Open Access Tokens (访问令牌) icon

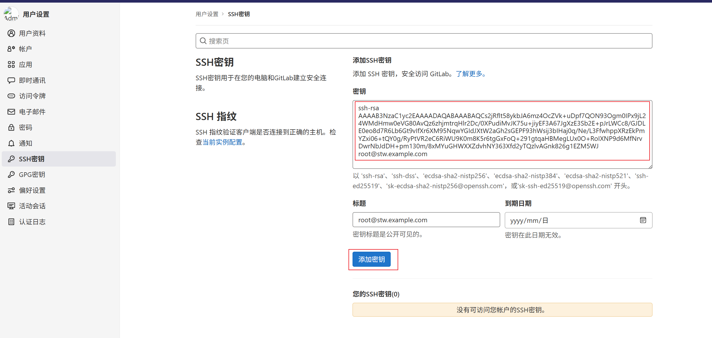(11, 96)
